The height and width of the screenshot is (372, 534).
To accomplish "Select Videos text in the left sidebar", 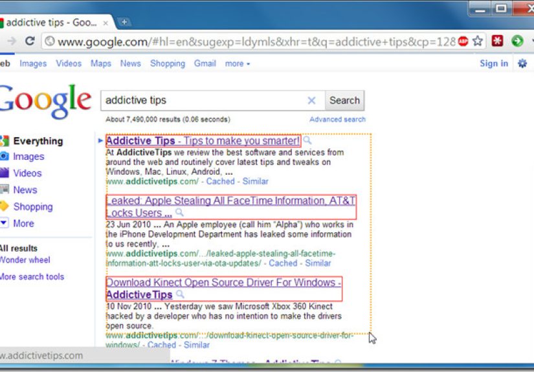I will point(27,173).
